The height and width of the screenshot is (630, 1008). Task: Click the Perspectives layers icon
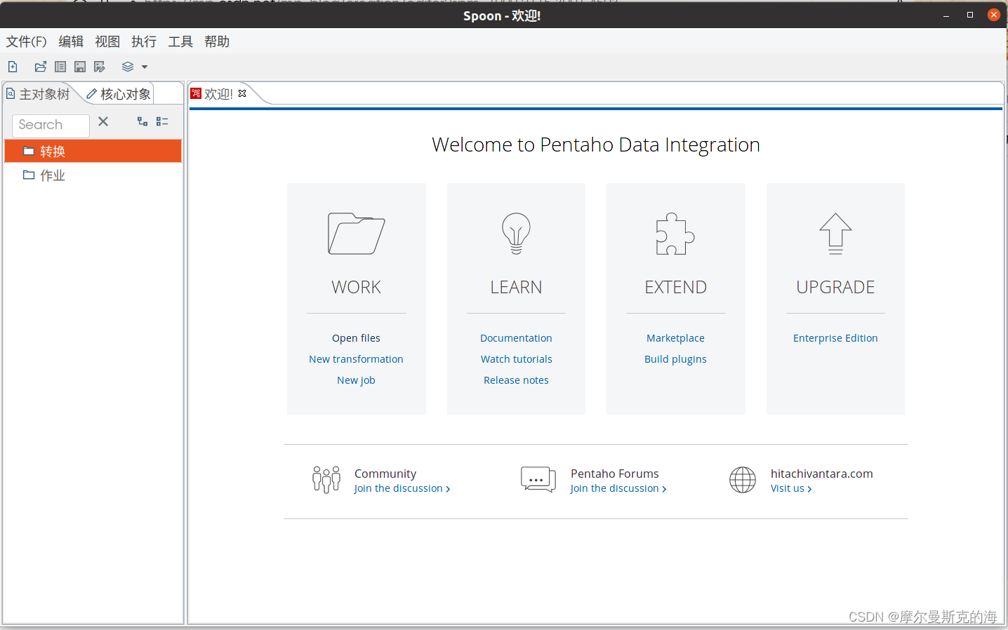click(x=128, y=67)
